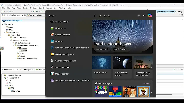Open the Bubble Shooter game tile
The width and height of the screenshot is (184, 103).
coord(101,92)
